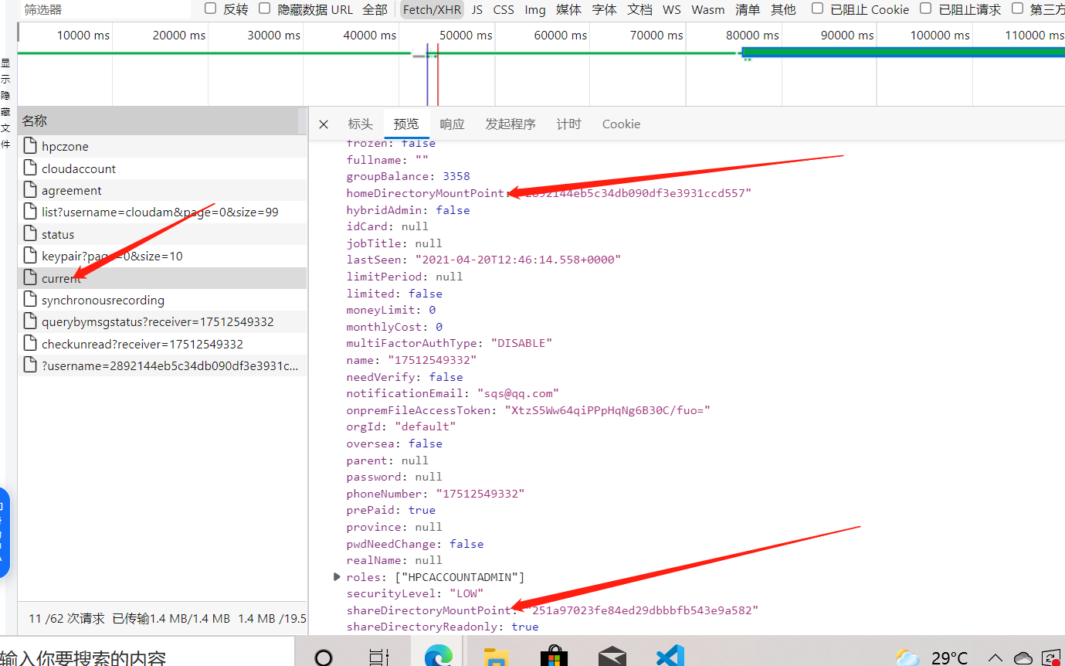Click the Task View taskbar icon
This screenshot has width=1065, height=666.
tap(378, 657)
